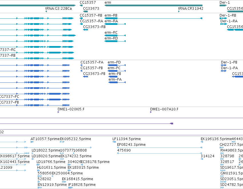Select the AT10357.5prime EST
The image size is (243, 189).
pyautogui.click(x=32, y=142)
